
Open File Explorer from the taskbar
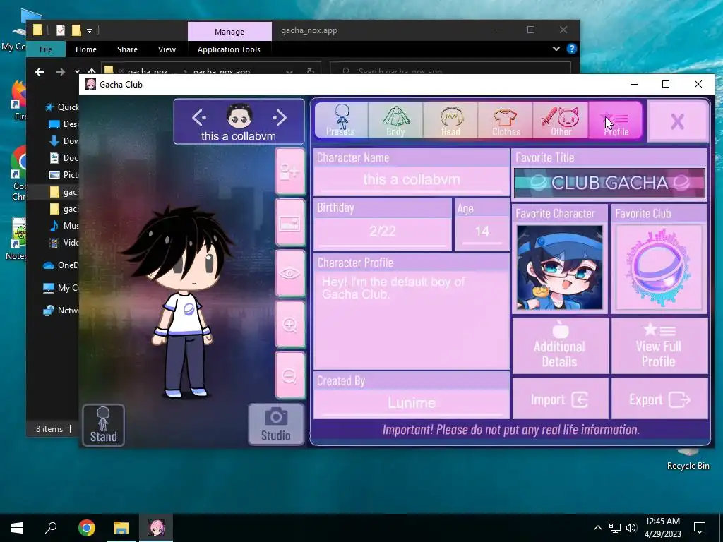coord(121,528)
